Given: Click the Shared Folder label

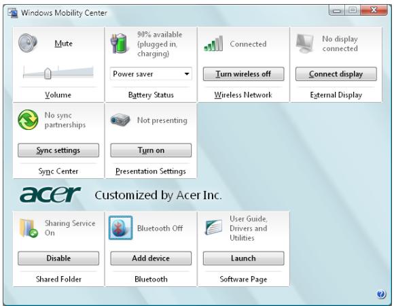Looking at the screenshot, I should point(58,279).
